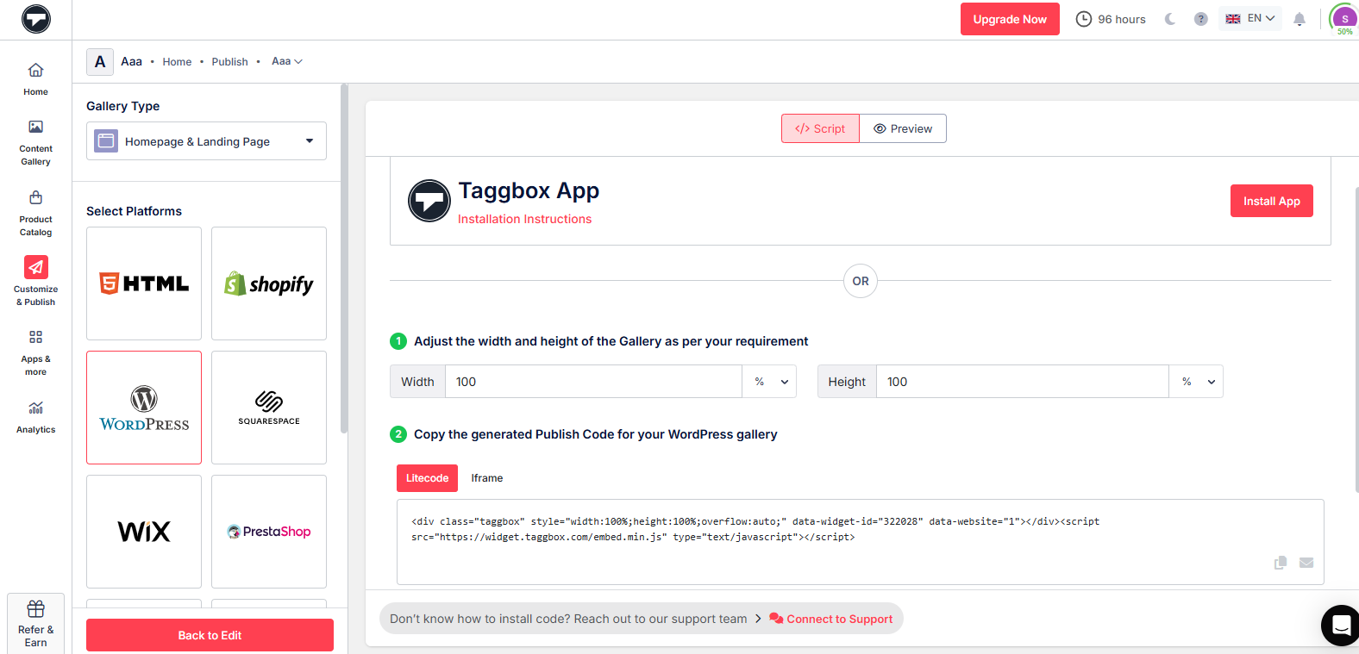The image size is (1359, 654).
Task: Switch to the Preview tab
Action: [903, 128]
